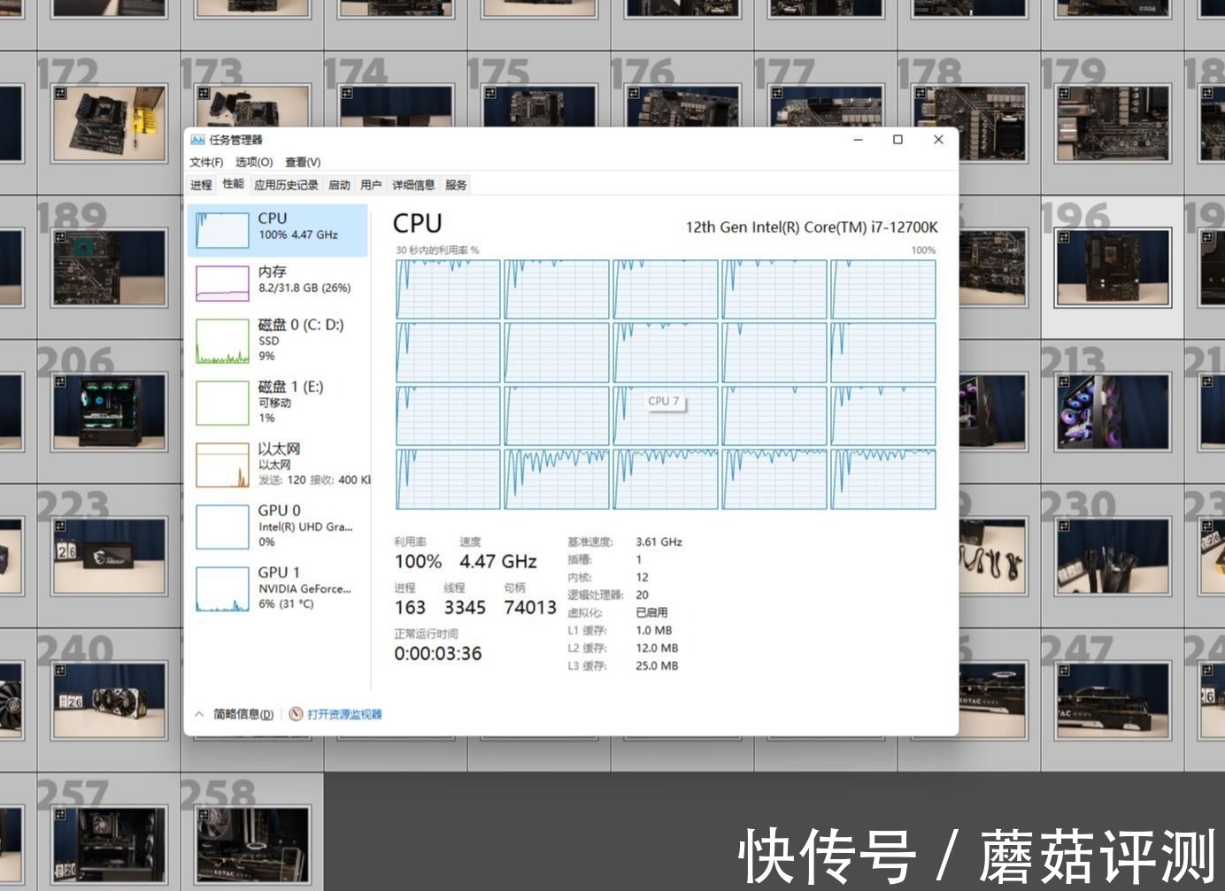1225x891 pixels.
Task: Click badge icon on thumbnail 206
Action: pos(60,381)
